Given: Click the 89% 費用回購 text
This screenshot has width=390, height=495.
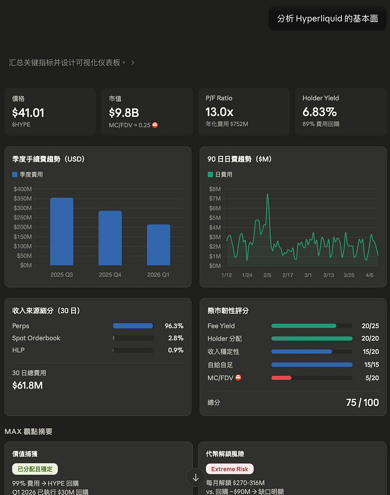Looking at the screenshot, I should coord(321,124).
